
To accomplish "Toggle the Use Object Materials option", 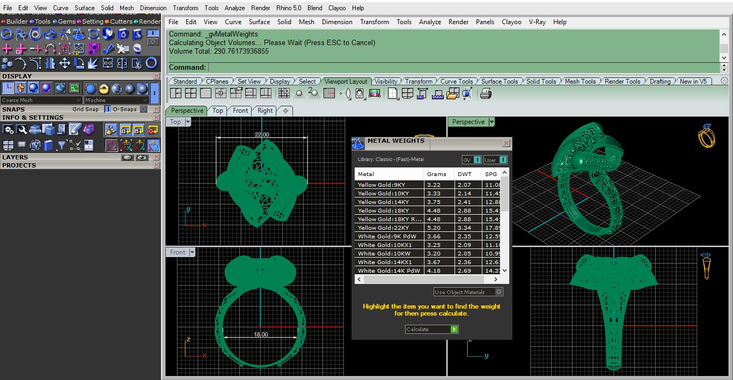I will tap(468, 292).
